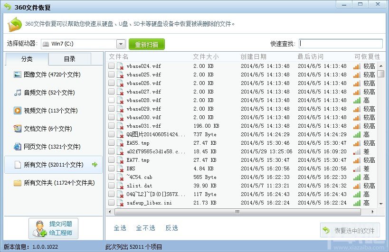The width and height of the screenshot is (389, 252).
Task: Click recoverability bars icon for DNS row
Action: [x=357, y=169]
